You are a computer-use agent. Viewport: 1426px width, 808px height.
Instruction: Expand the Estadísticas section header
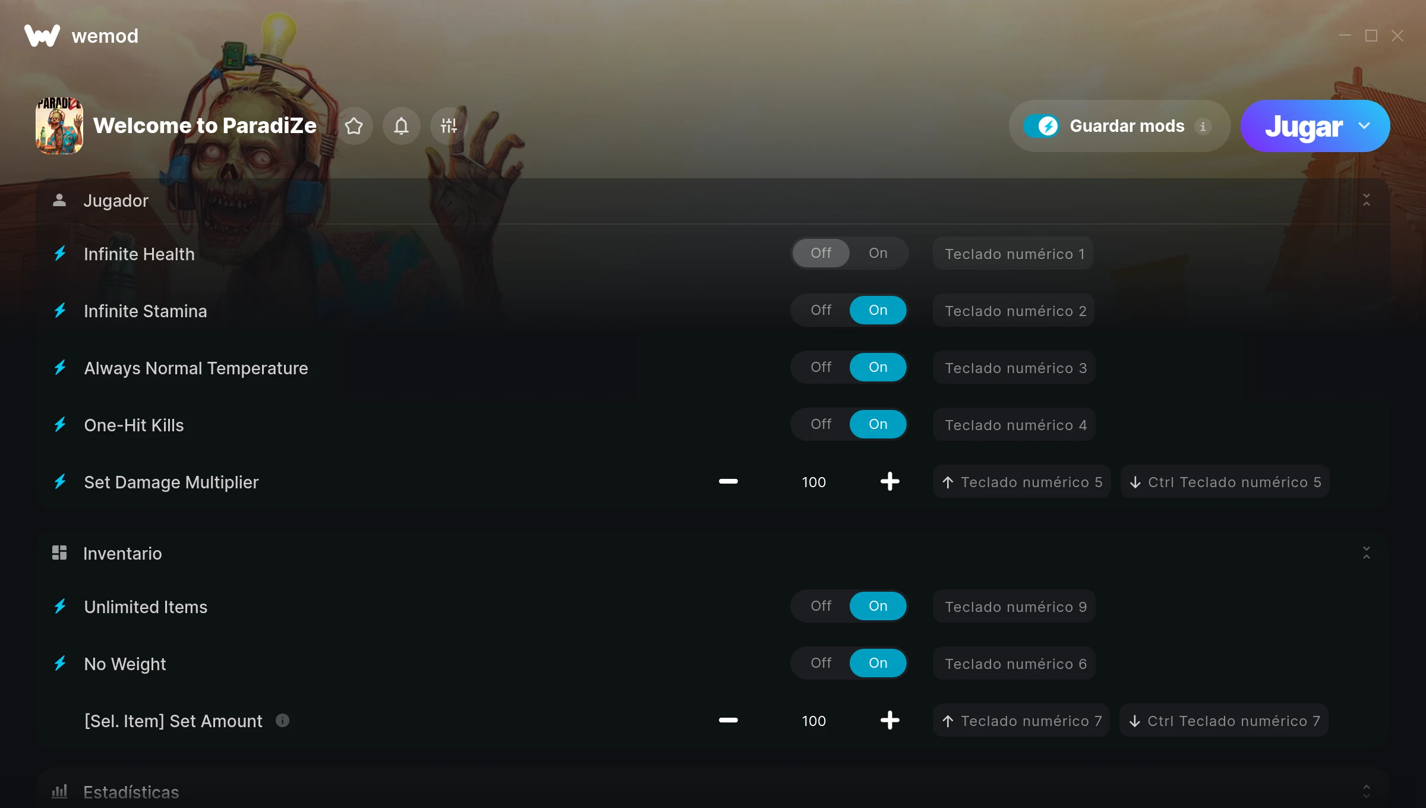pos(713,791)
